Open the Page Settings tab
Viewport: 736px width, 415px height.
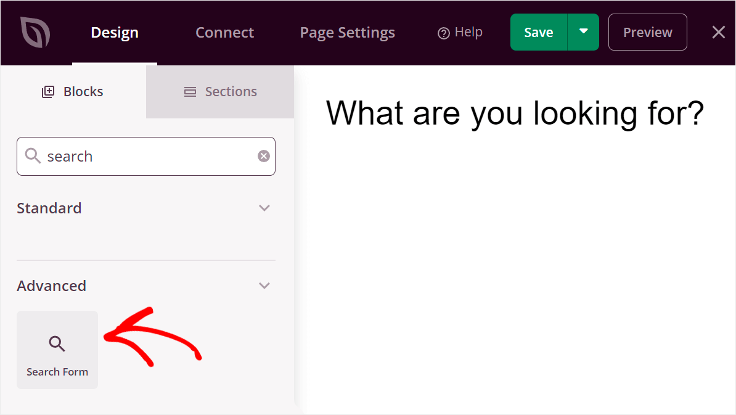(x=347, y=33)
